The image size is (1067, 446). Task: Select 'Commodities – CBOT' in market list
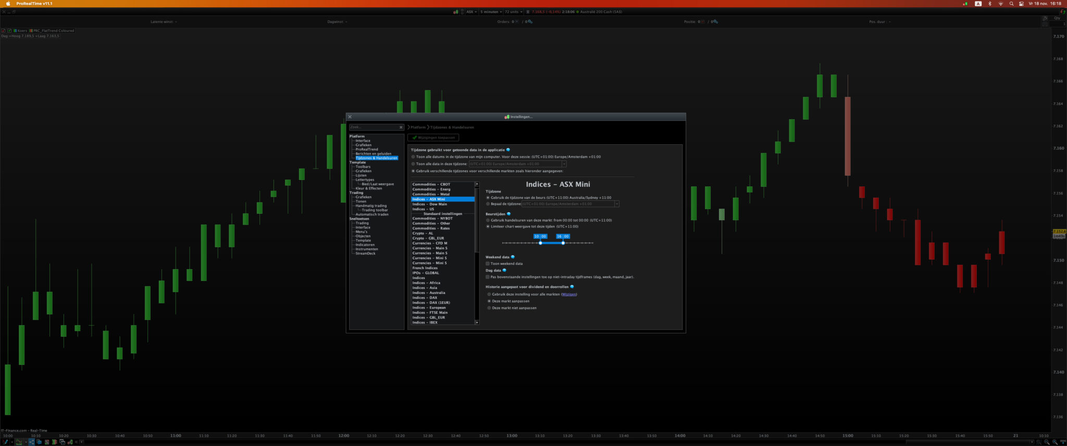443,184
